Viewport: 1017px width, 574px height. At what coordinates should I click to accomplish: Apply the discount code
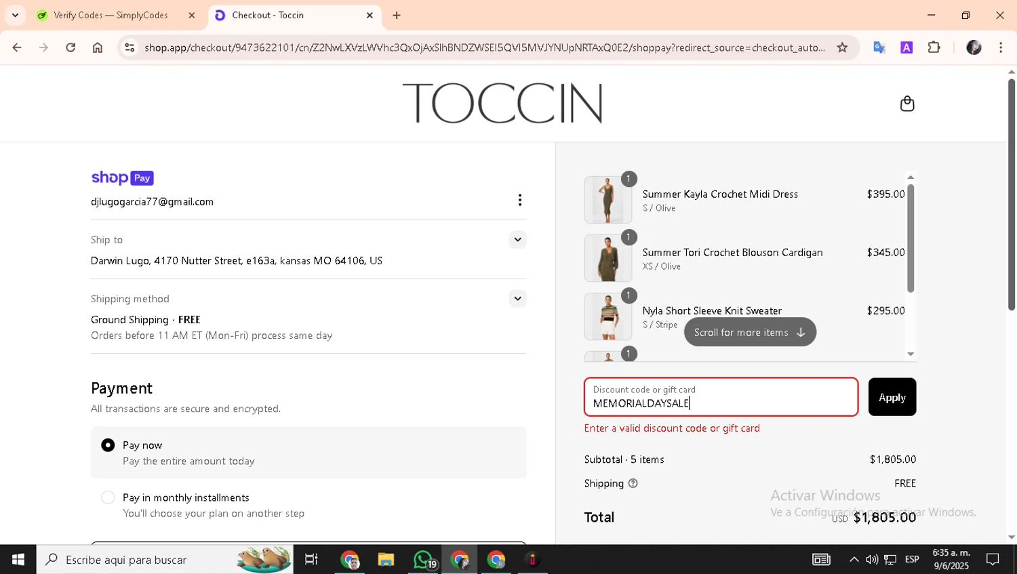point(892,397)
